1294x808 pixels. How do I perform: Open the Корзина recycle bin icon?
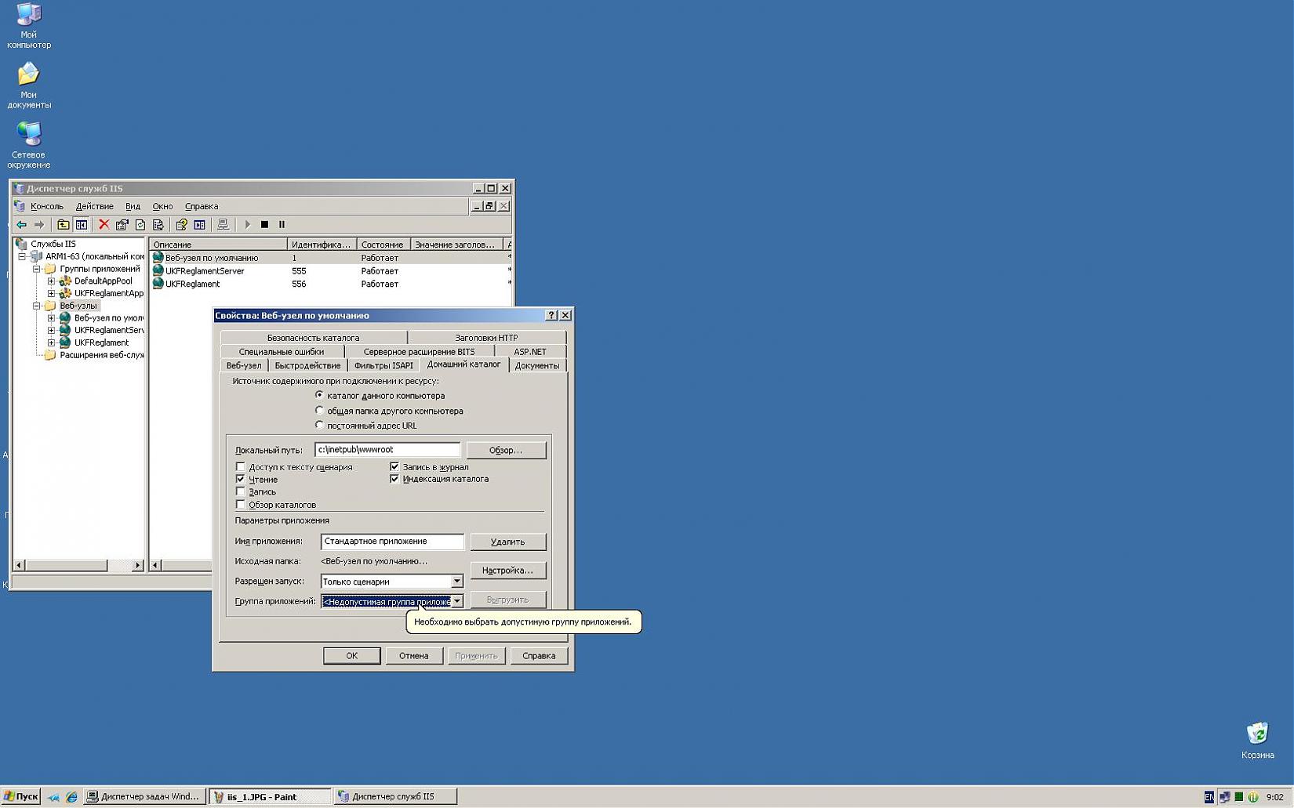pyautogui.click(x=1257, y=734)
